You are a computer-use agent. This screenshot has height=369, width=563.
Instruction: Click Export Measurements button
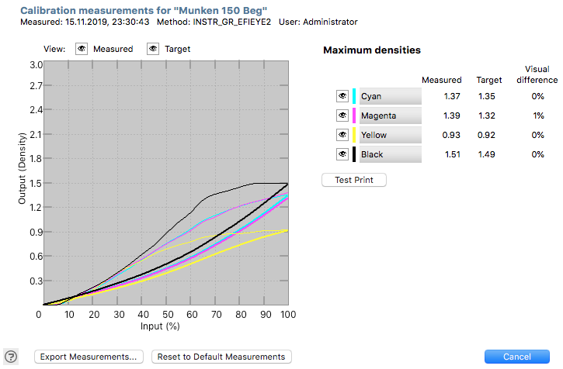click(x=89, y=357)
